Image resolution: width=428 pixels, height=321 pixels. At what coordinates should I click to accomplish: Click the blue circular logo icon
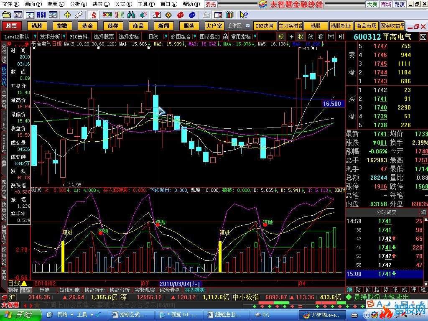192,15
